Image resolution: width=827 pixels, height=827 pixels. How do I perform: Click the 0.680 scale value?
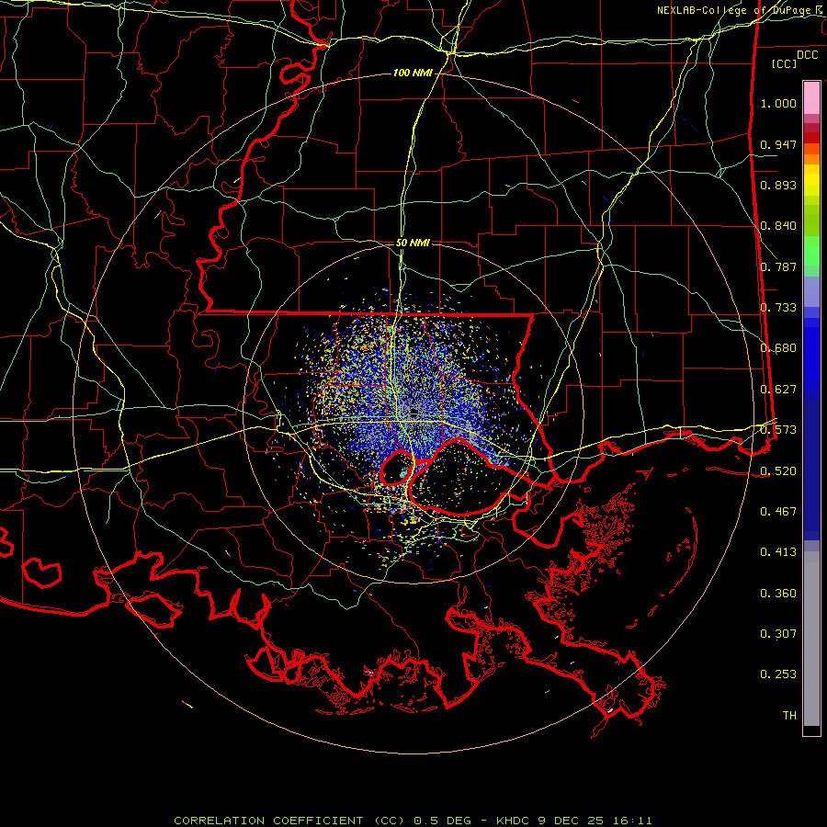[778, 348]
